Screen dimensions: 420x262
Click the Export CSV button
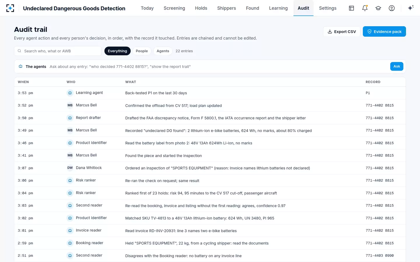342,31
